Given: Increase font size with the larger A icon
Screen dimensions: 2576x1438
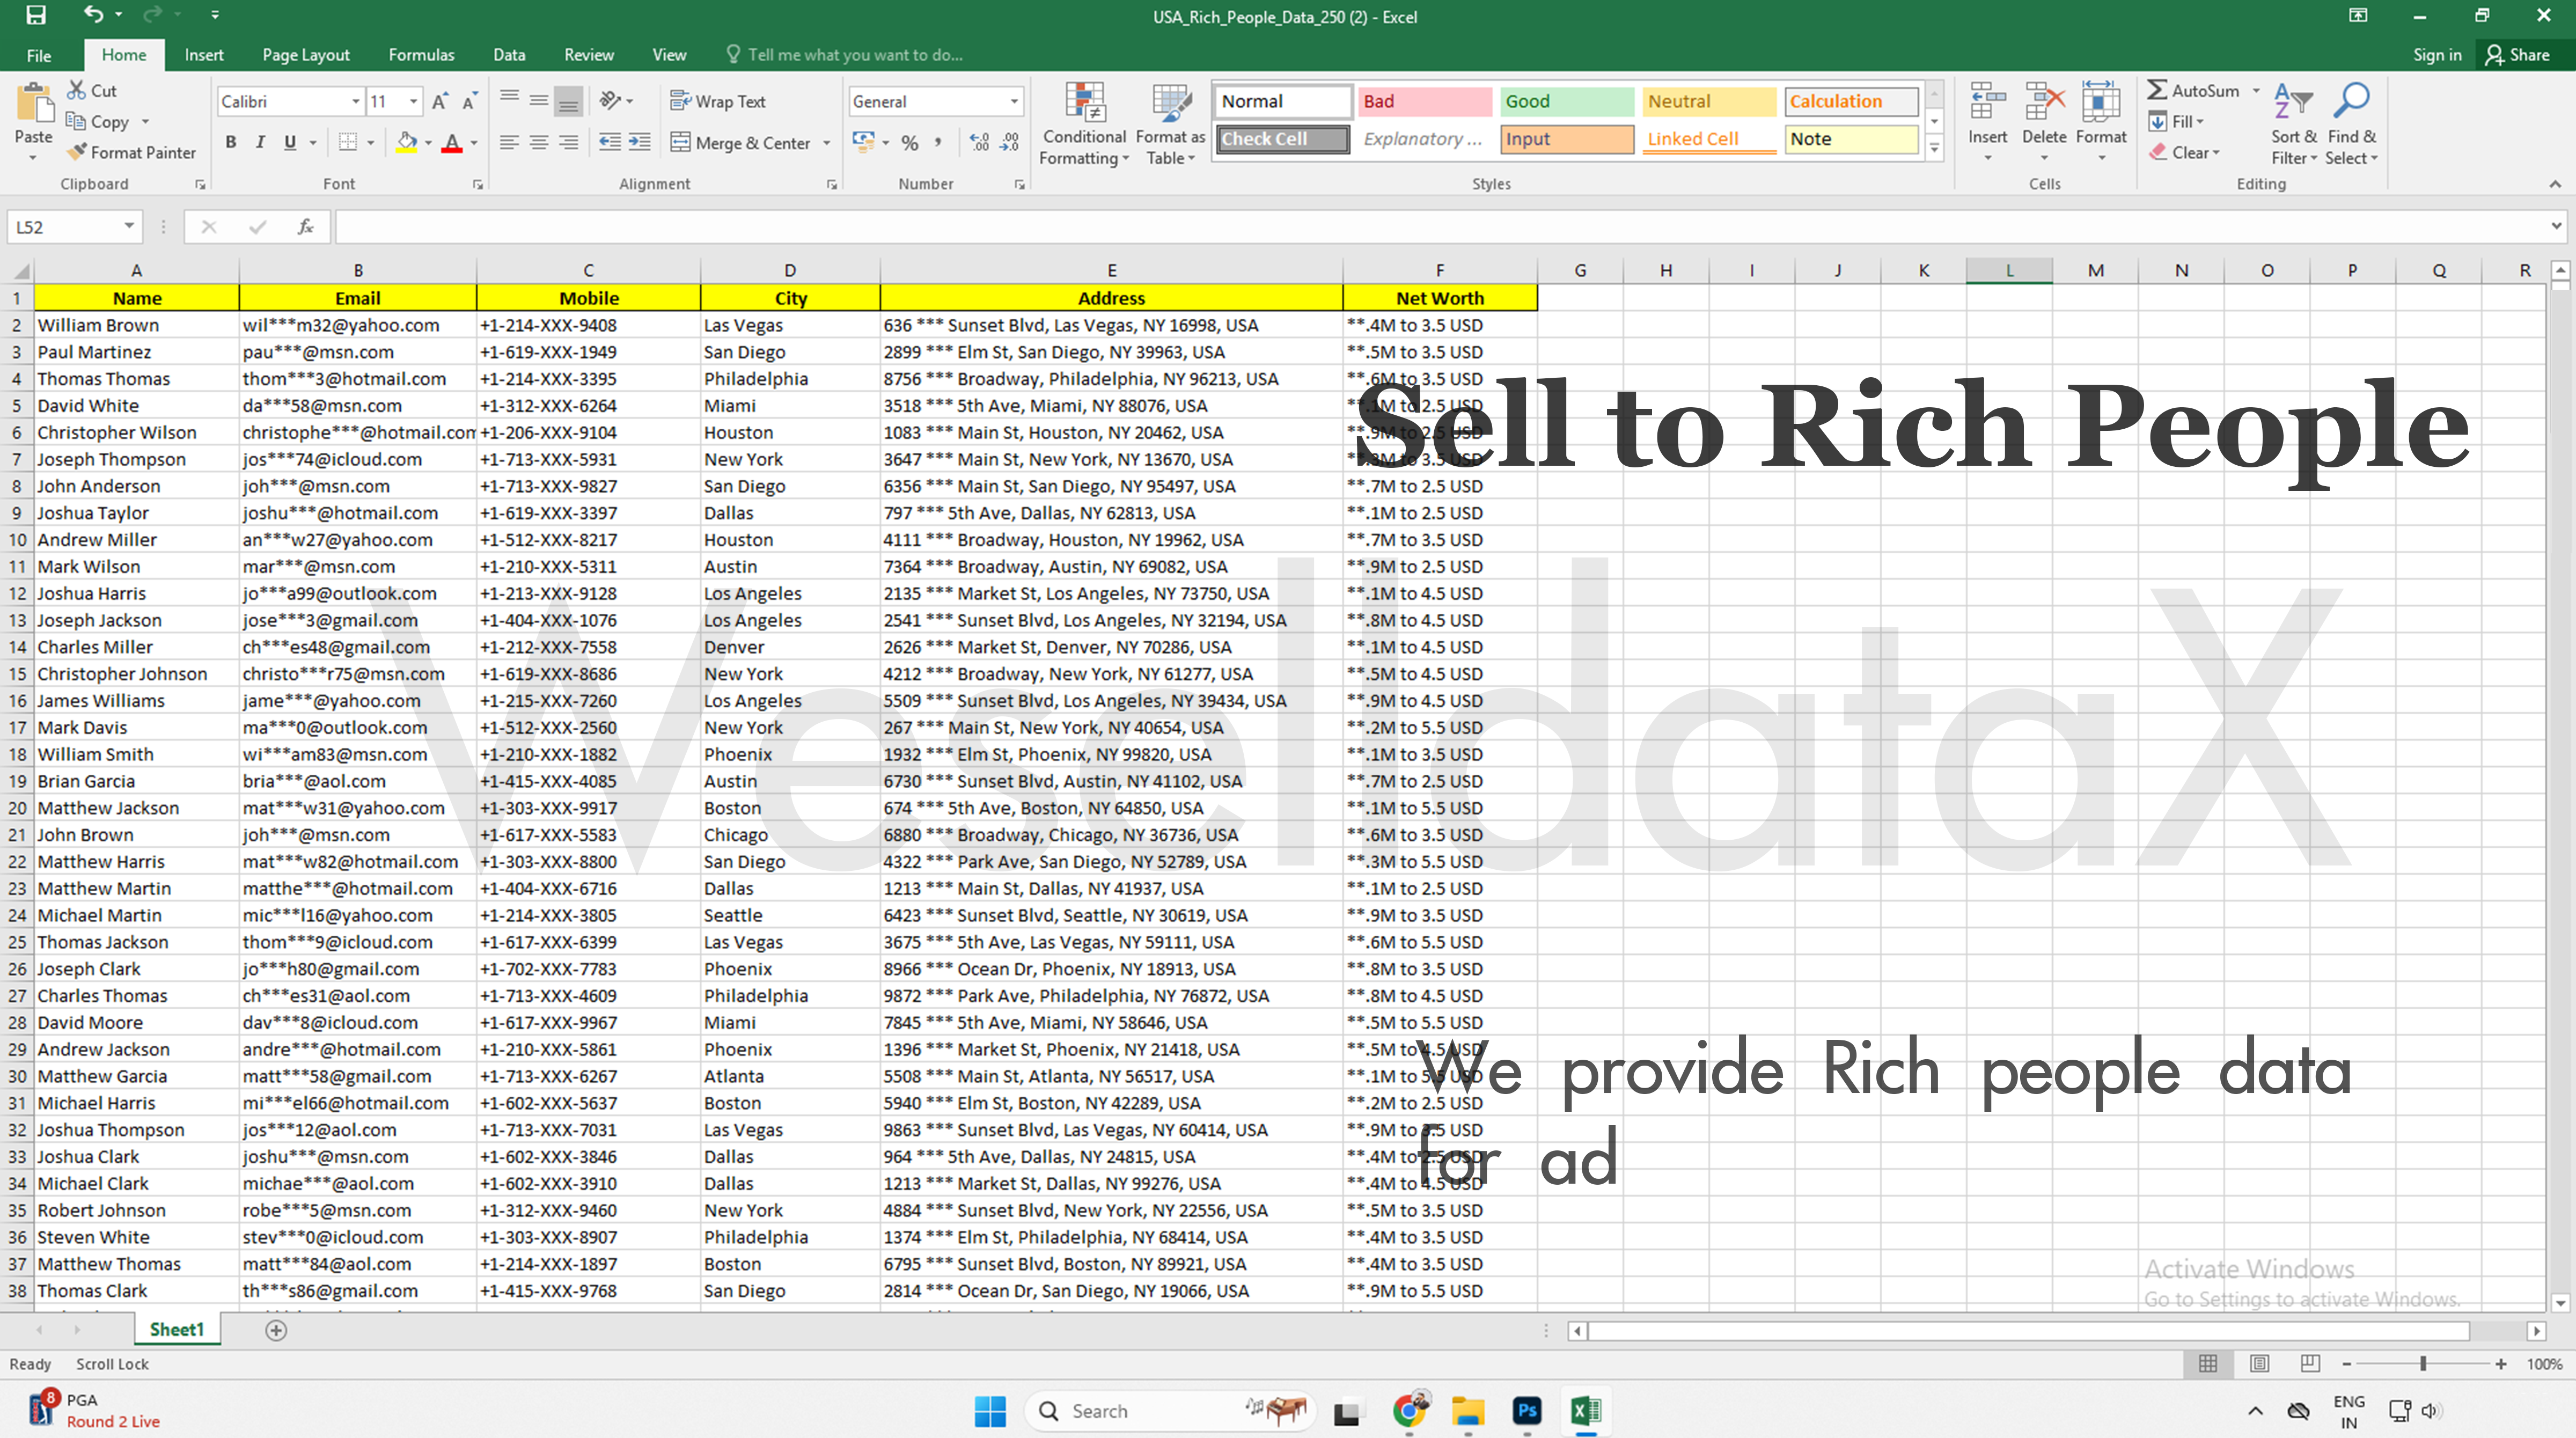Looking at the screenshot, I should pyautogui.click(x=440, y=101).
